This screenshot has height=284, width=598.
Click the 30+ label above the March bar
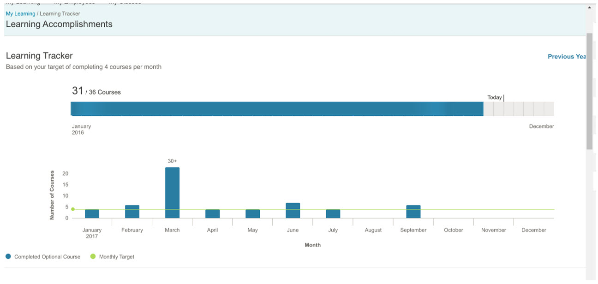[173, 161]
